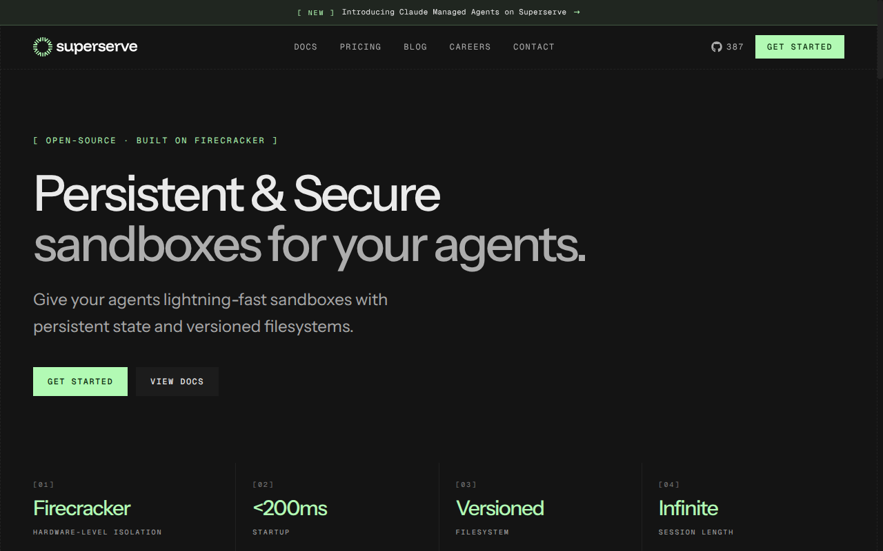Click the <200ms startup stat

coord(290,508)
